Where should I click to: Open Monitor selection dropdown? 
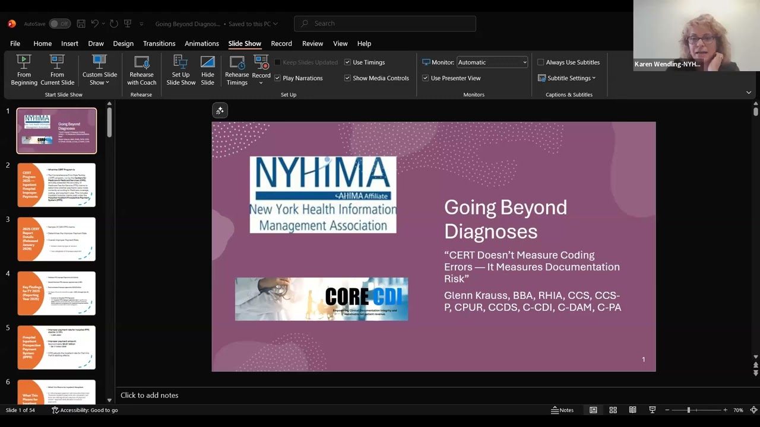(492, 62)
